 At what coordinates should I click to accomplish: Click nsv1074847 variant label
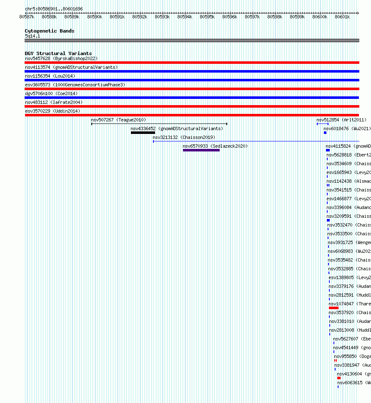tap(350, 303)
